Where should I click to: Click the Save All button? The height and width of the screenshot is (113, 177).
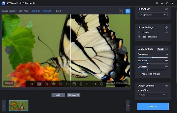point(153,107)
